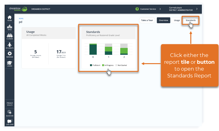
Task: Open the Standards tab button
Action: [191, 20]
